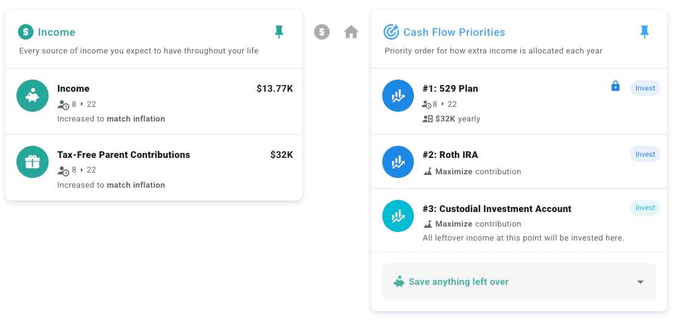Click the Invest tag on Roth IRA

click(x=645, y=154)
